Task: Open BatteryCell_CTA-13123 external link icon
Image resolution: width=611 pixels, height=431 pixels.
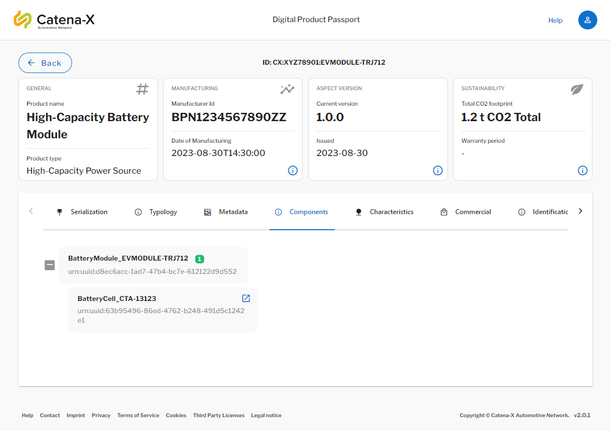Action: (246, 298)
